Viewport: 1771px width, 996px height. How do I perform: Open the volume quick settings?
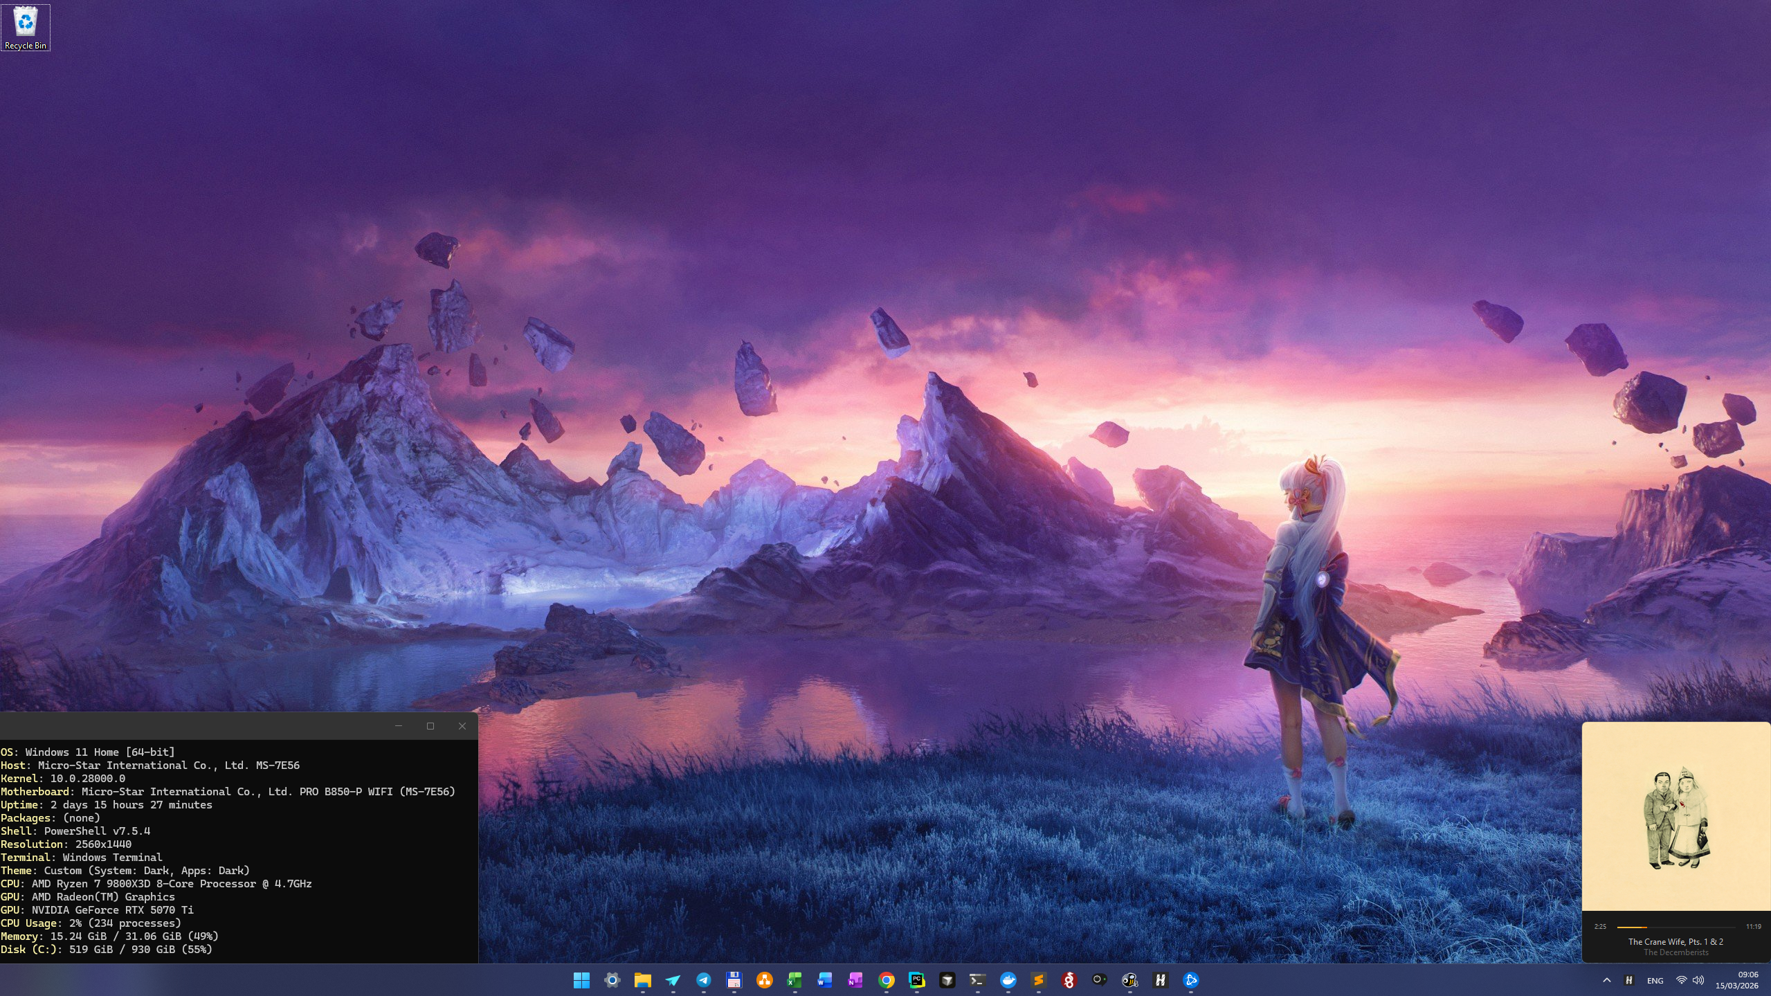[1698, 980]
